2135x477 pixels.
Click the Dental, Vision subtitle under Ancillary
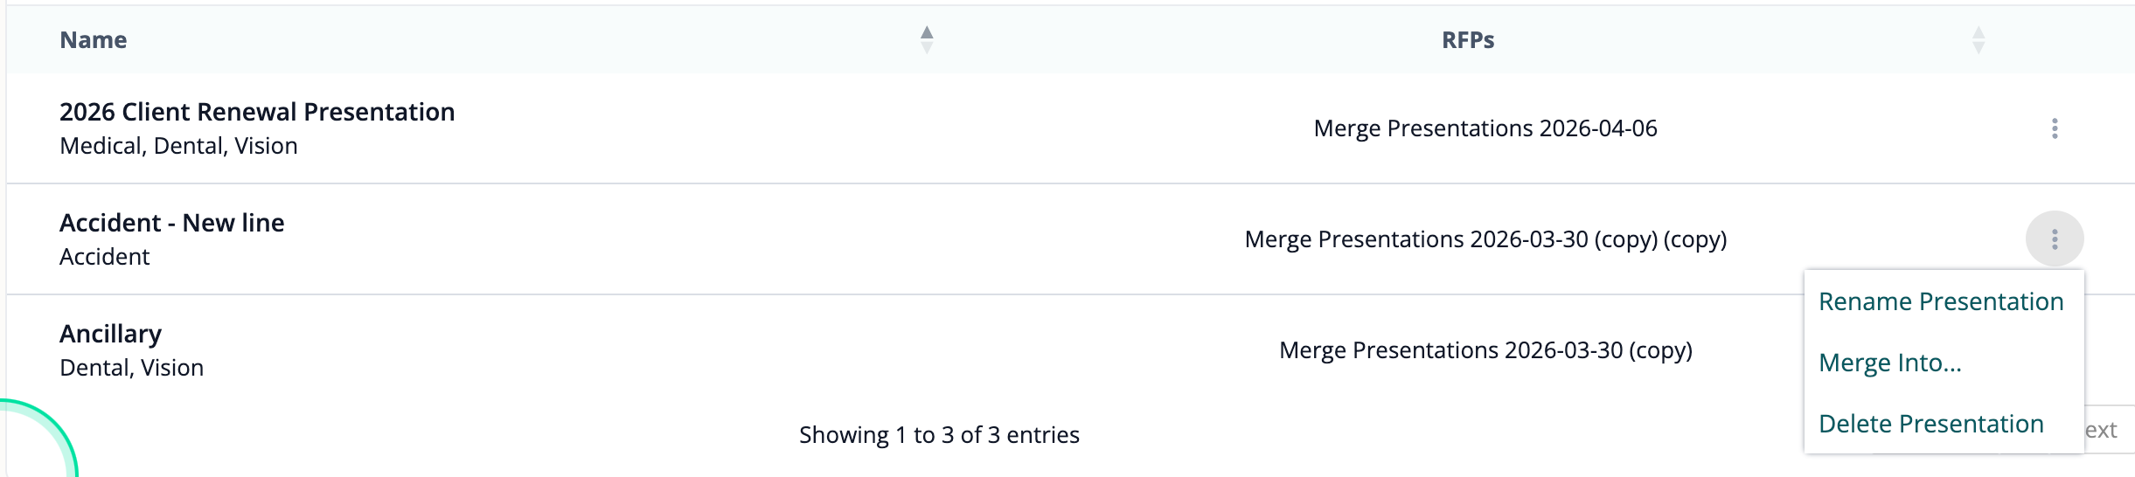pos(131,368)
